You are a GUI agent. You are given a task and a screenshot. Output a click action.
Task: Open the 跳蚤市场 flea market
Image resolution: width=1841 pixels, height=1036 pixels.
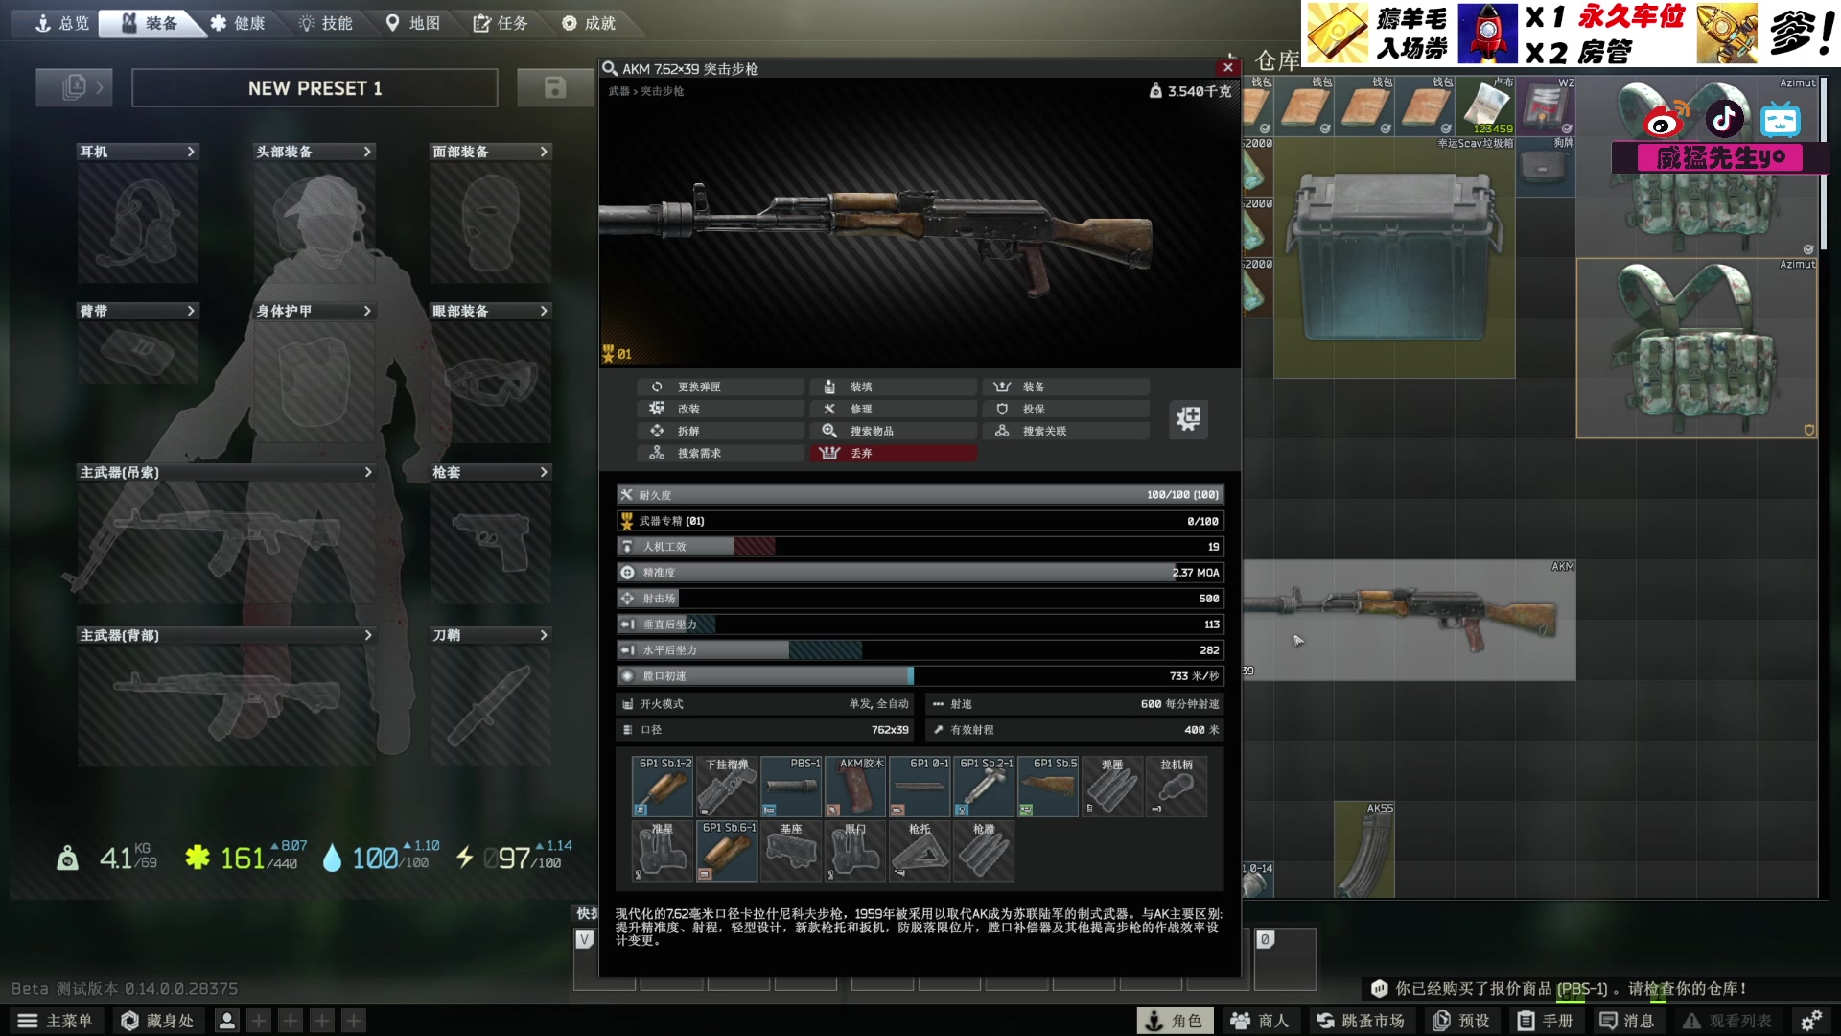pyautogui.click(x=1361, y=1021)
